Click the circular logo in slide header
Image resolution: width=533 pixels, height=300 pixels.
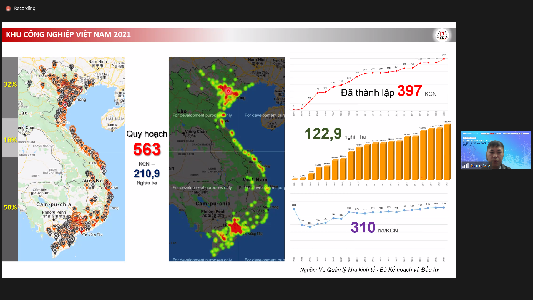click(442, 35)
